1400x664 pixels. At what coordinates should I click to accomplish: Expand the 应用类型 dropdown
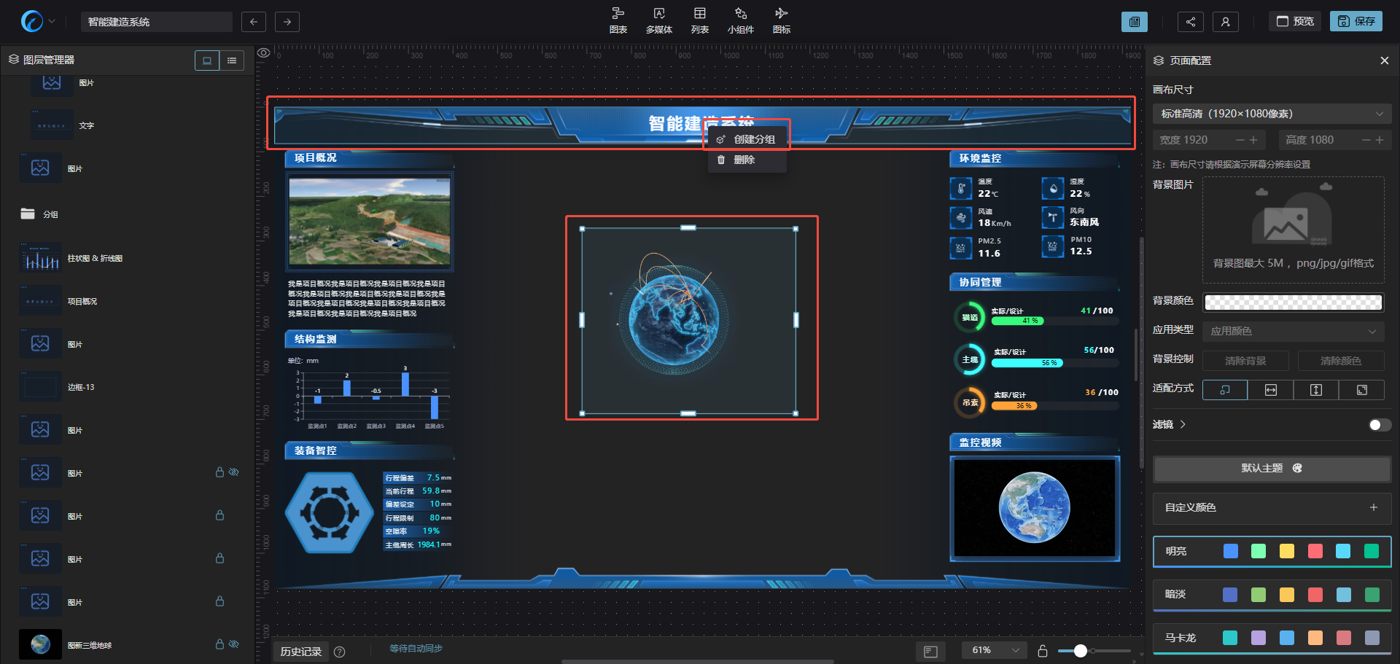coord(1292,331)
